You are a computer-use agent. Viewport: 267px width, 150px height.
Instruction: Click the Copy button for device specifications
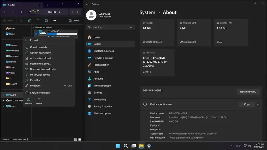click(247, 104)
